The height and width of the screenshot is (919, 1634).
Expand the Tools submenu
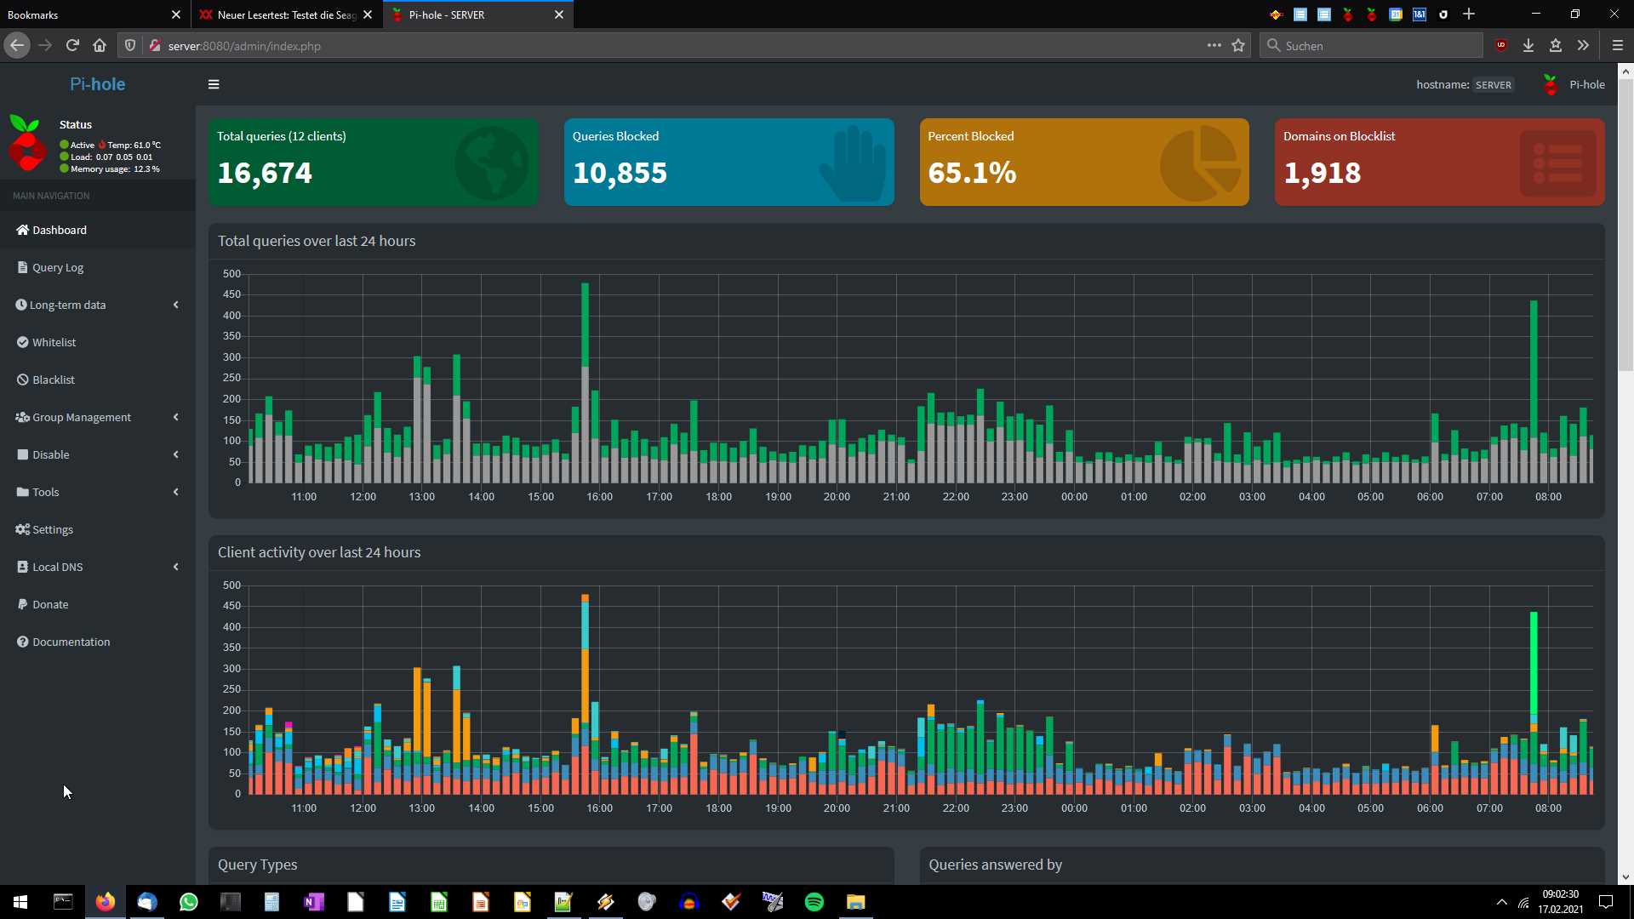[98, 492]
